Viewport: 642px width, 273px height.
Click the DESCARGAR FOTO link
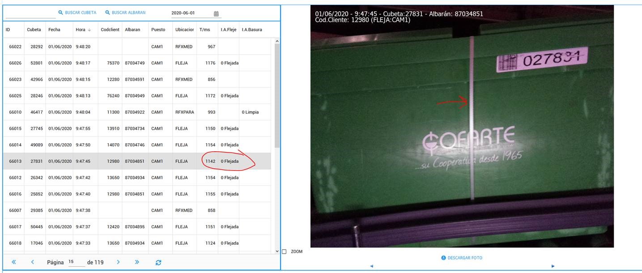point(462,258)
